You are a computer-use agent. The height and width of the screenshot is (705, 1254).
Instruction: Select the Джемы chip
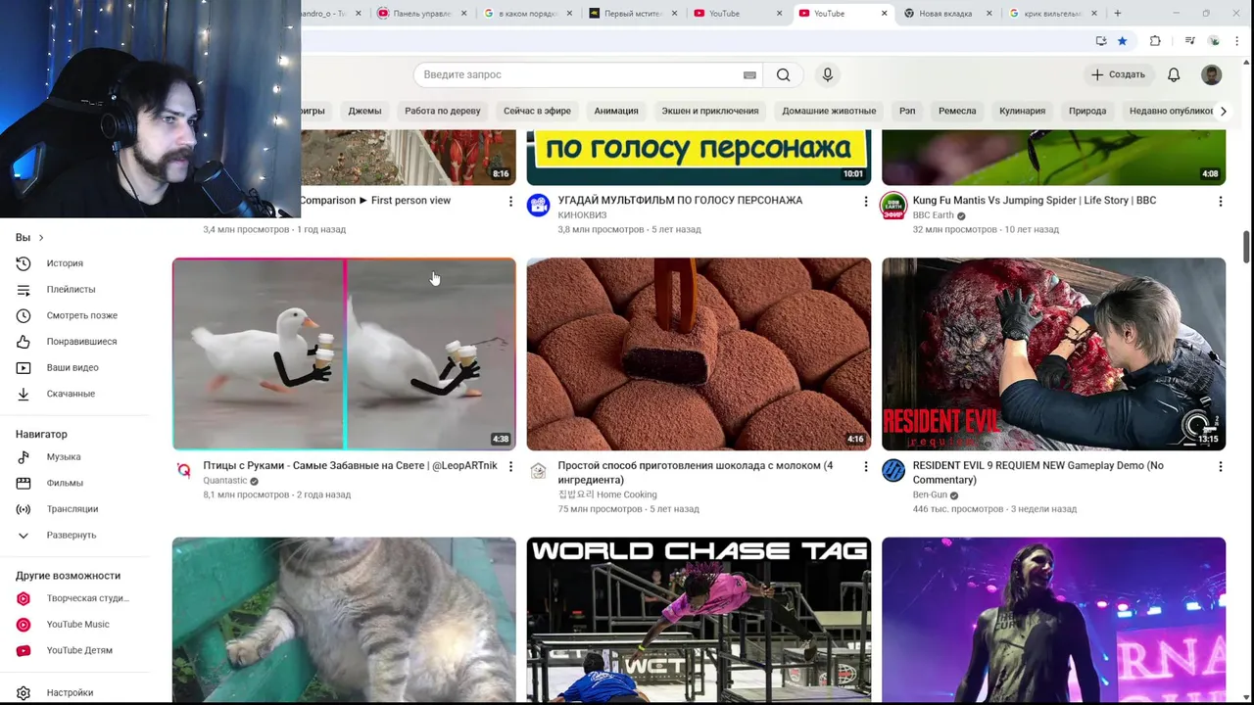364,111
